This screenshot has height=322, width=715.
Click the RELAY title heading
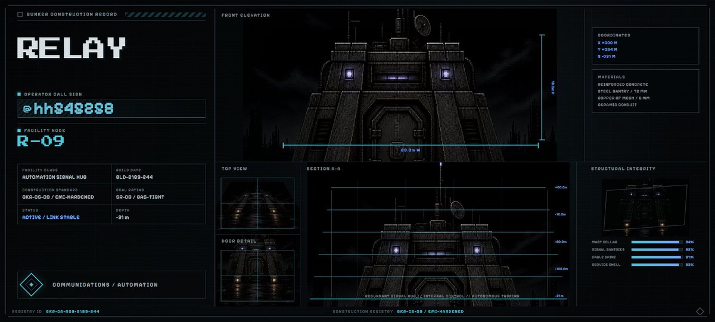tap(72, 48)
